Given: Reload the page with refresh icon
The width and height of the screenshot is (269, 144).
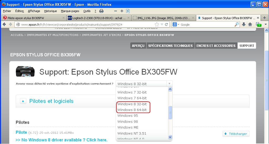Looking at the screenshot, I should (x=166, y=24).
